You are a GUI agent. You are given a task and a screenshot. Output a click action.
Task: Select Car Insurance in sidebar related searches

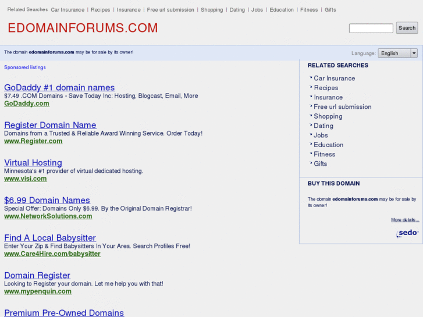pyautogui.click(x=334, y=79)
